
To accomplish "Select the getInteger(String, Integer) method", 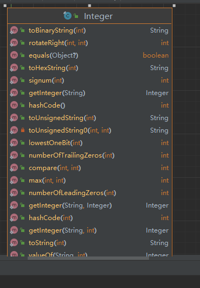I will click(x=70, y=205).
